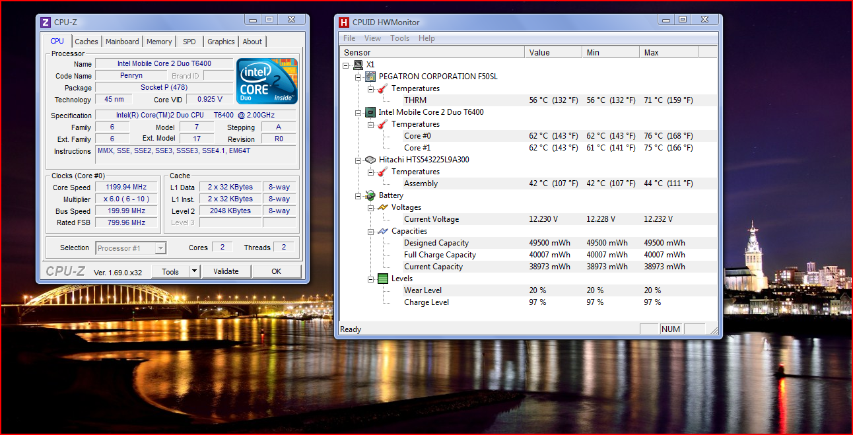Click the HWMonitor title bar icon
The height and width of the screenshot is (435, 853).
click(344, 21)
